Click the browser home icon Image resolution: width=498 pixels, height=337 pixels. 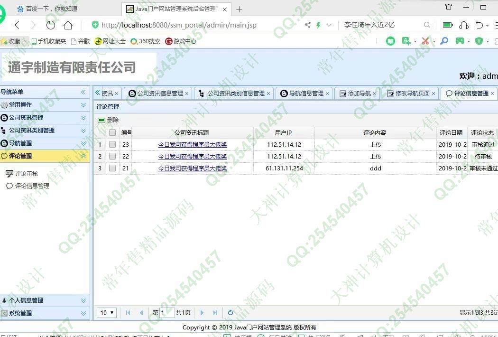[x=68, y=25]
